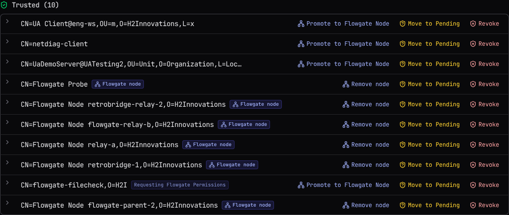The height and width of the screenshot is (215, 509).
Task: Move relay-a to Pending
Action: click(x=430, y=145)
